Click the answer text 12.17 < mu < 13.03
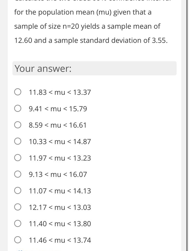Image resolution: width=189 pixels, height=251 pixels. pos(60,207)
